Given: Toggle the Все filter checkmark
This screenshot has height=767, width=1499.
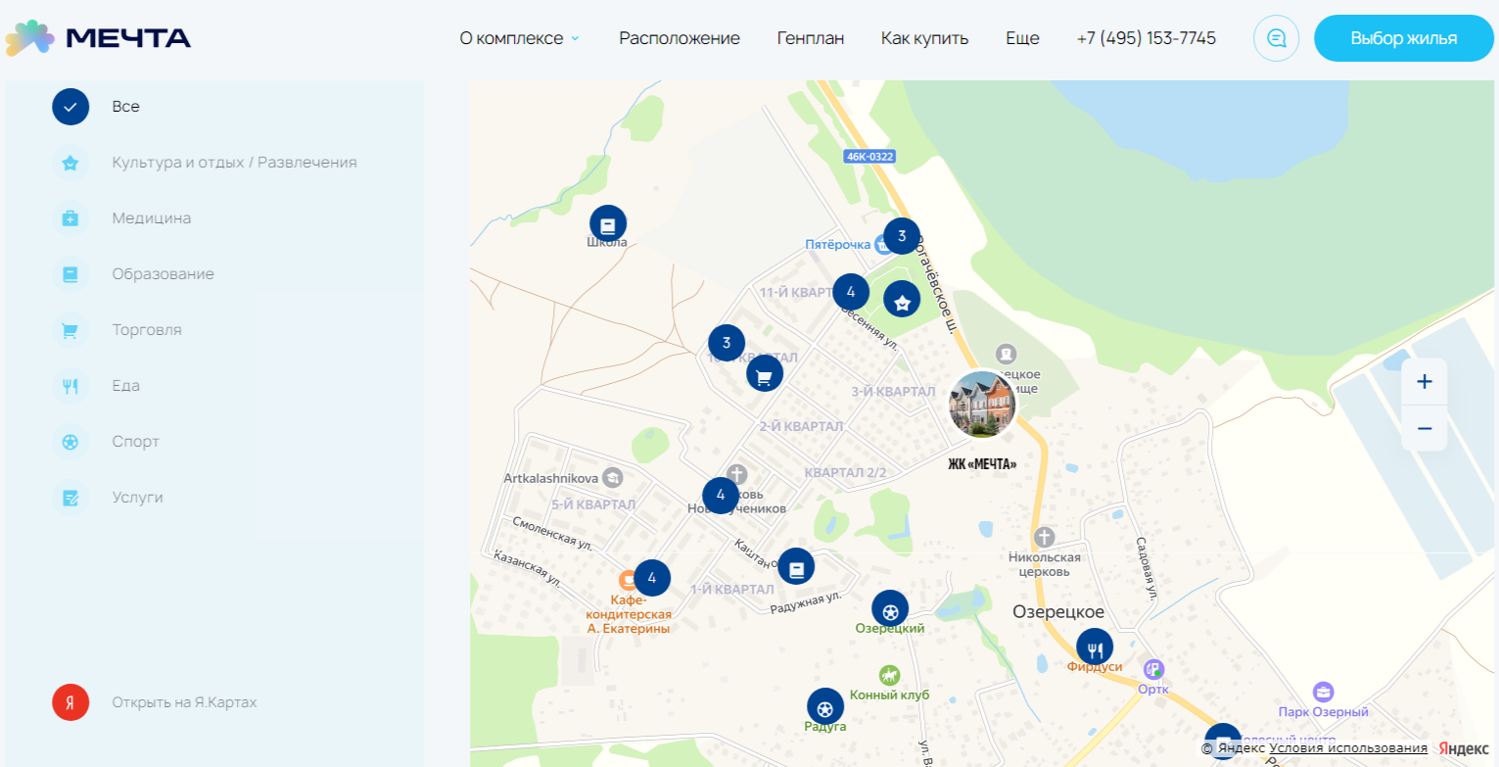Looking at the screenshot, I should click(x=70, y=107).
